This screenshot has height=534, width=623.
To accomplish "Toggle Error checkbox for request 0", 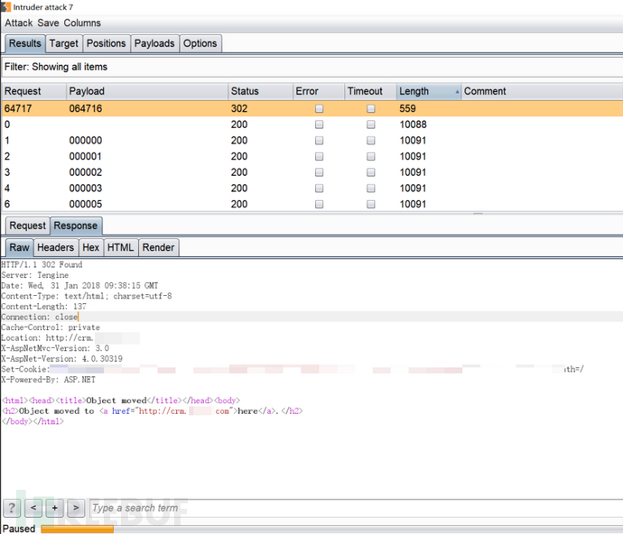I will tap(319, 124).
